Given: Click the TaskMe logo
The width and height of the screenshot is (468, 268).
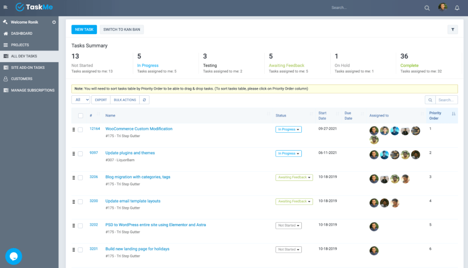Looking at the screenshot, I should 34,7.
